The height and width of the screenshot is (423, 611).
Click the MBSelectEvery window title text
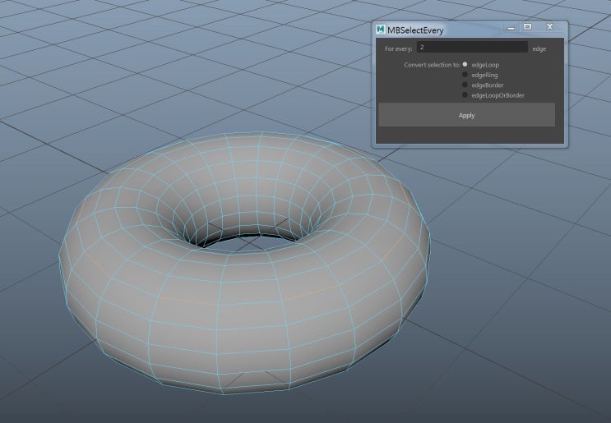pyautogui.click(x=415, y=30)
